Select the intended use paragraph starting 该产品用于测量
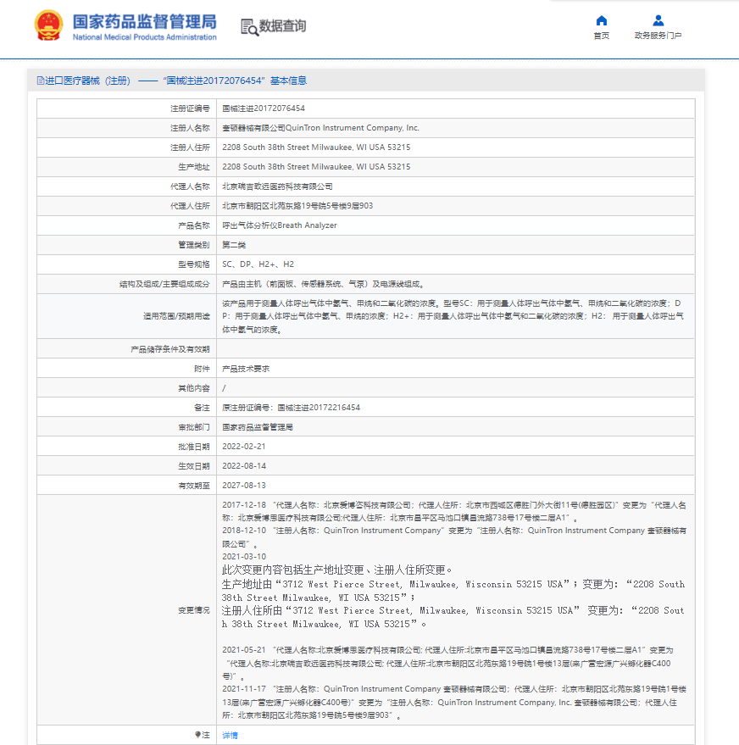The image size is (739, 745). (x=453, y=316)
